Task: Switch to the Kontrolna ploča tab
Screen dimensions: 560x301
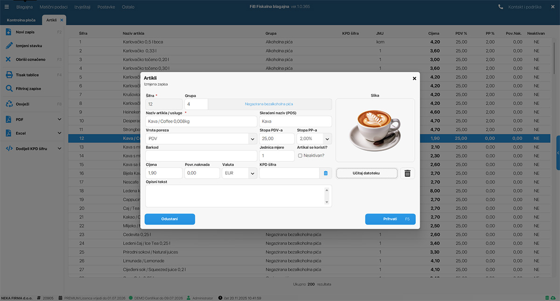Action: [x=21, y=20]
